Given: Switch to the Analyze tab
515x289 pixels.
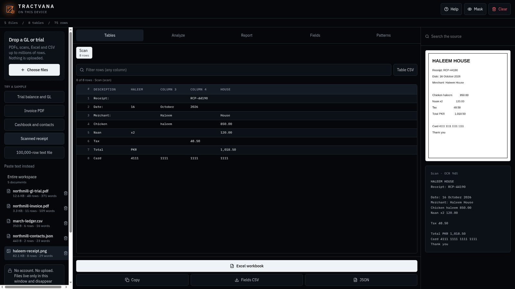Looking at the screenshot, I should point(178,35).
